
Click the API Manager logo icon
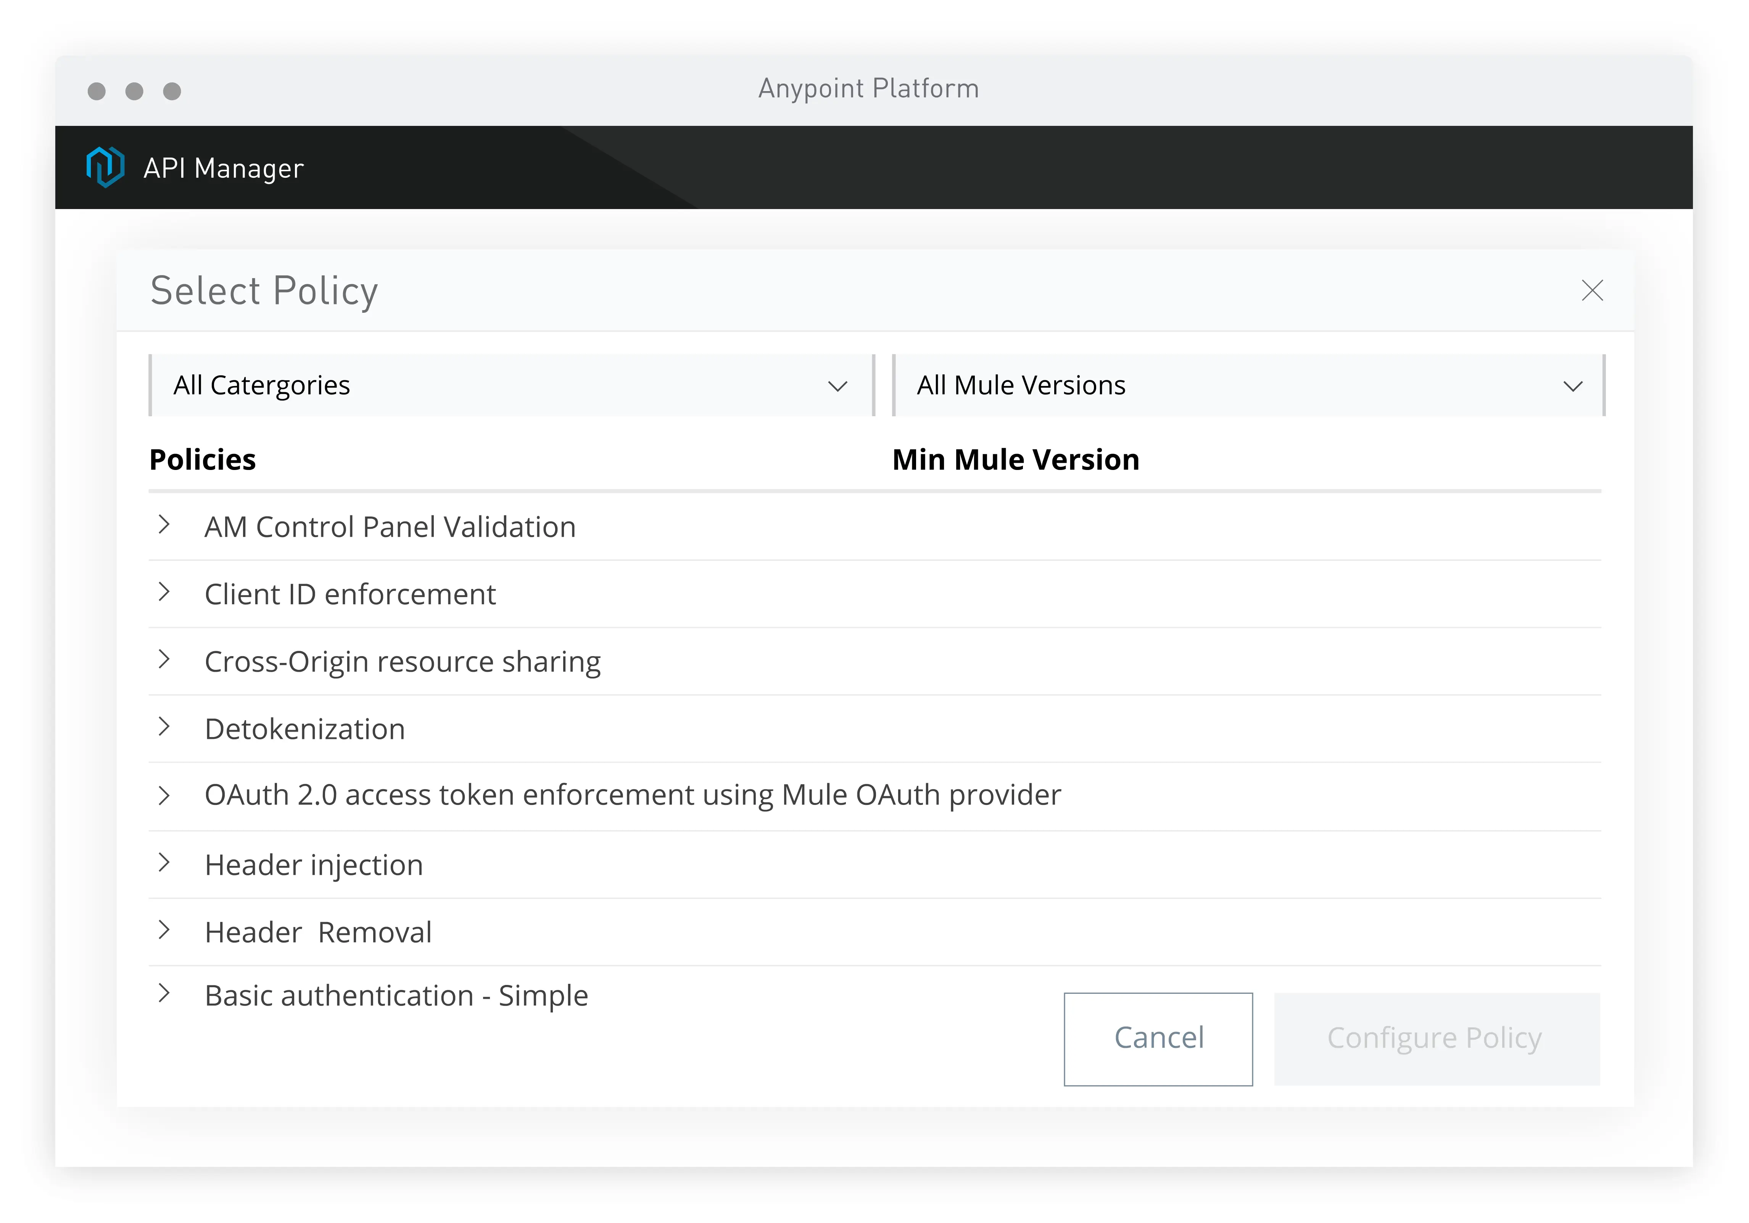coord(105,167)
